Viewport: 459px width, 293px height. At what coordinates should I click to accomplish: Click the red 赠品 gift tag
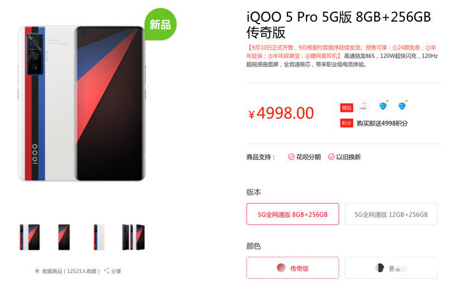pyautogui.click(x=347, y=107)
